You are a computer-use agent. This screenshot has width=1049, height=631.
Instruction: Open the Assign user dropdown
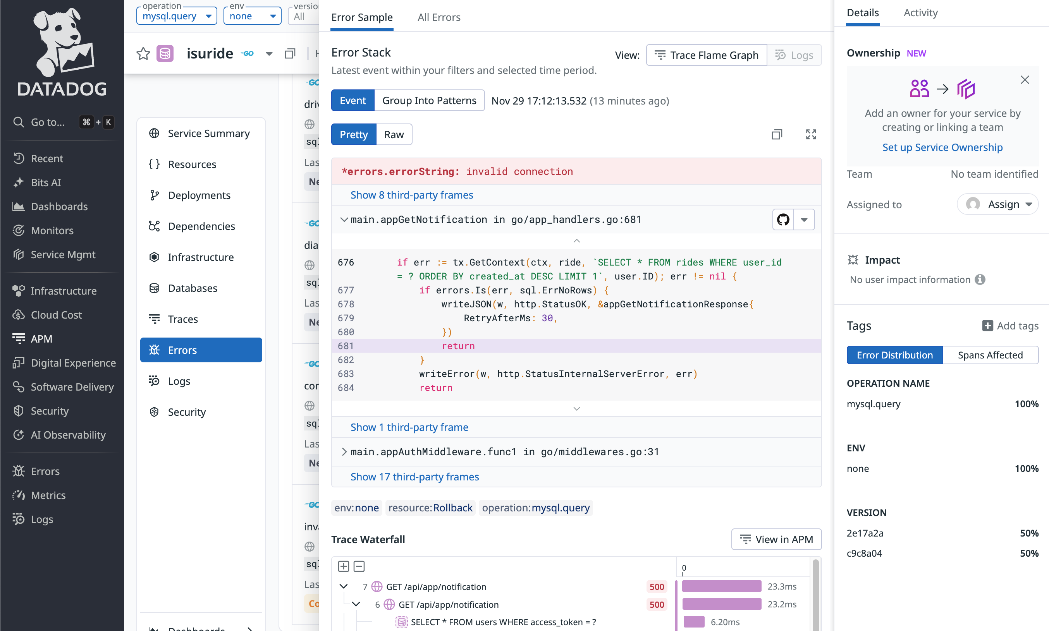click(x=997, y=204)
